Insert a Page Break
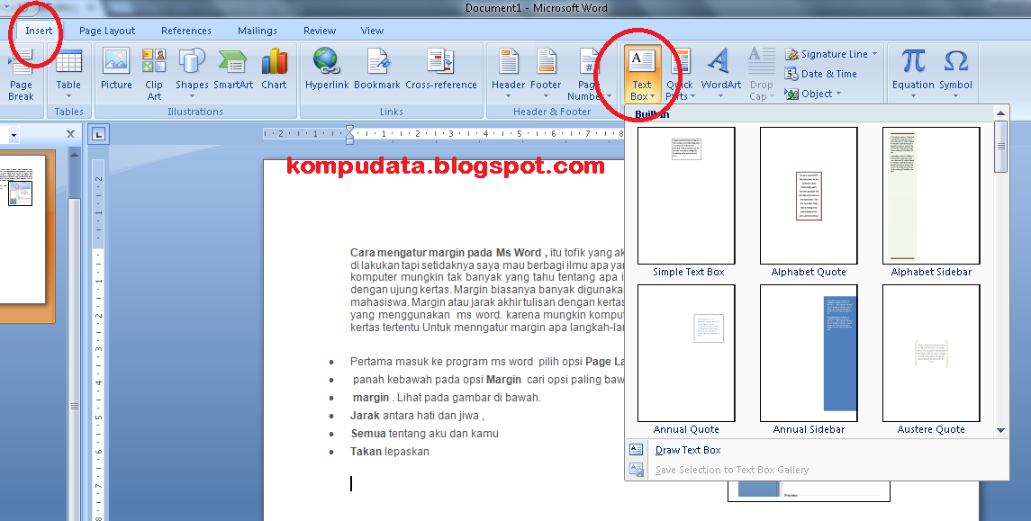The width and height of the screenshot is (1031, 521). coord(21,74)
